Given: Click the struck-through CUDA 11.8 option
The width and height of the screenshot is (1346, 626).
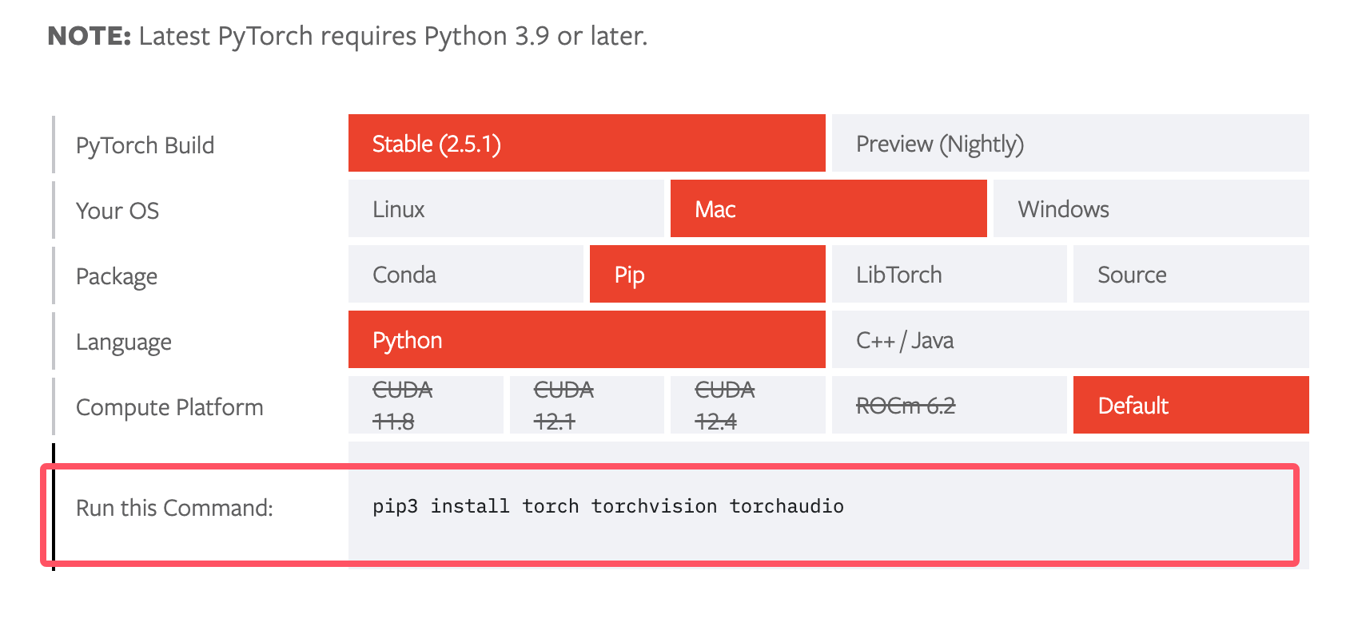Looking at the screenshot, I should pyautogui.click(x=425, y=406).
